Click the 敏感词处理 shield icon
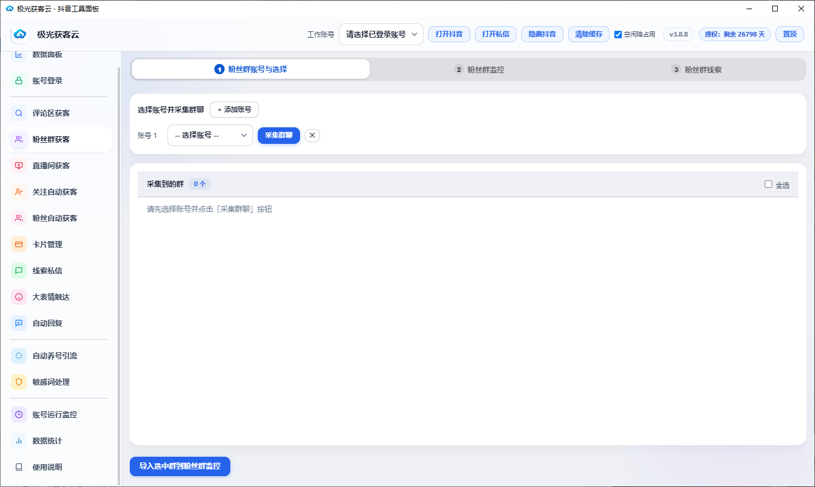The image size is (815, 487). click(19, 382)
